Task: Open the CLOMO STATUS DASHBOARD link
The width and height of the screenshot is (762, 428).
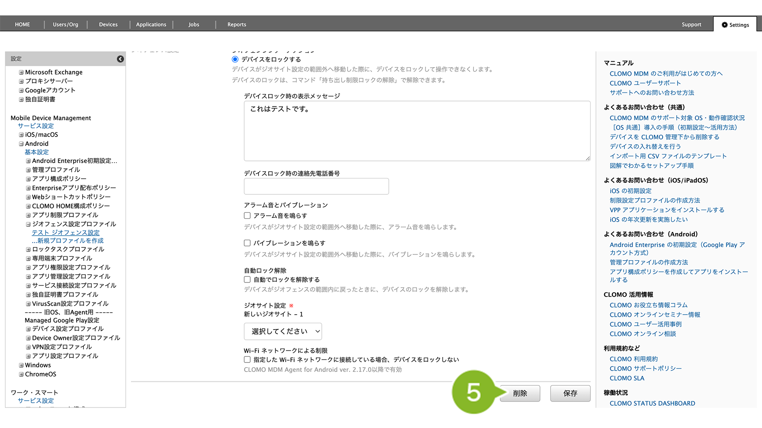Action: [652, 403]
